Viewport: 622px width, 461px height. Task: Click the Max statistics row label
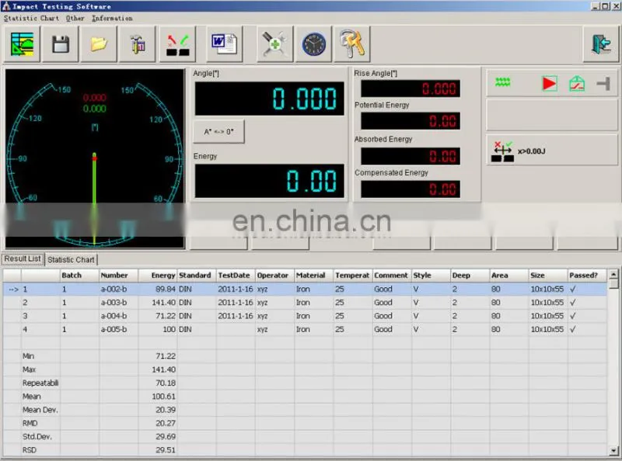click(x=29, y=369)
